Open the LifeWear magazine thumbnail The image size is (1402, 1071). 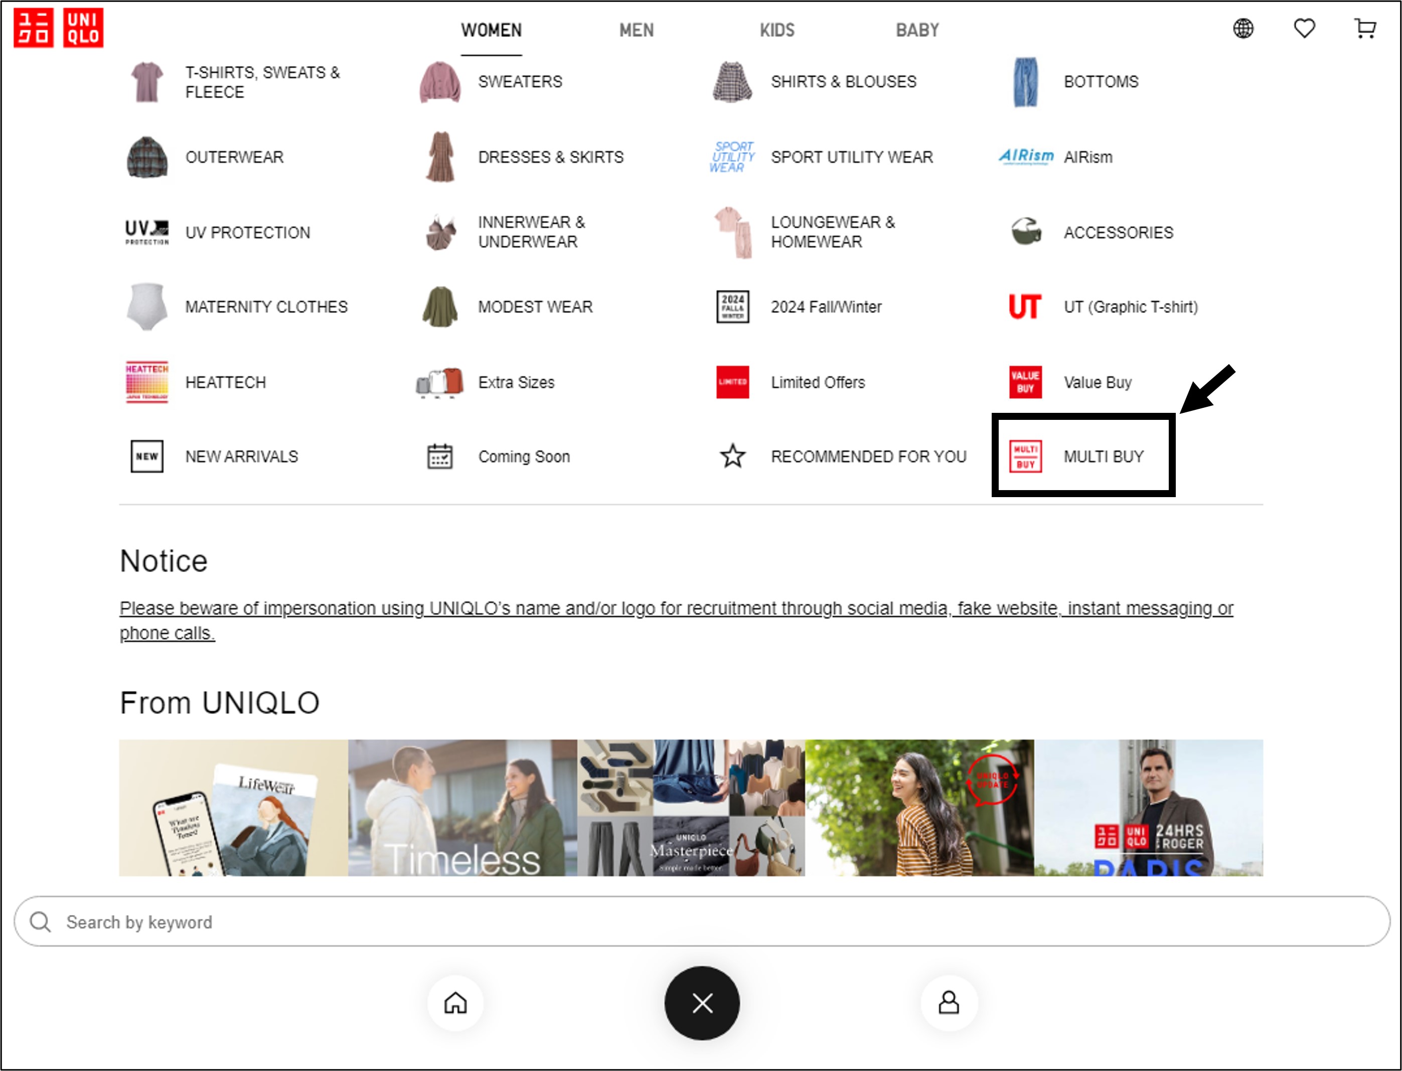coord(233,808)
